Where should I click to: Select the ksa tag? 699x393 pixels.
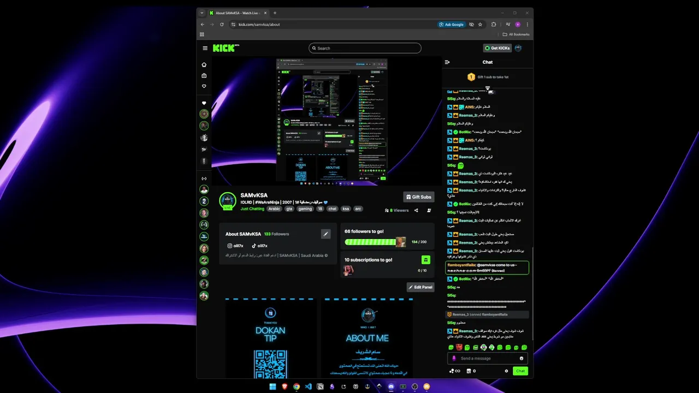[346, 209]
